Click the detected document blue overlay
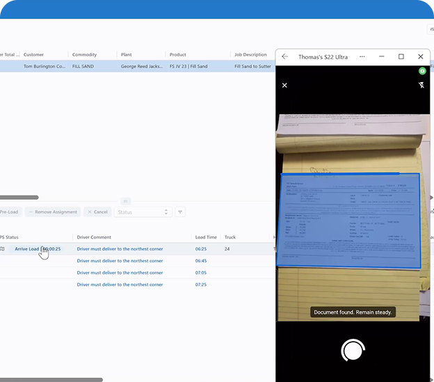 (x=348, y=221)
